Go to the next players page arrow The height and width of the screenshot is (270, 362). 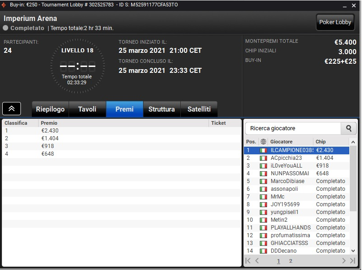pyautogui.click(x=344, y=261)
